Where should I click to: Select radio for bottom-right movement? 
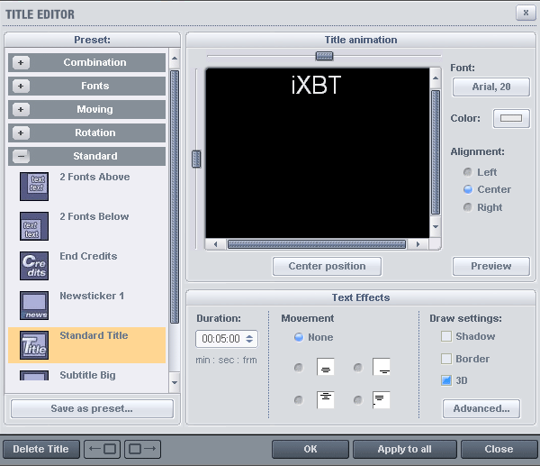point(358,368)
